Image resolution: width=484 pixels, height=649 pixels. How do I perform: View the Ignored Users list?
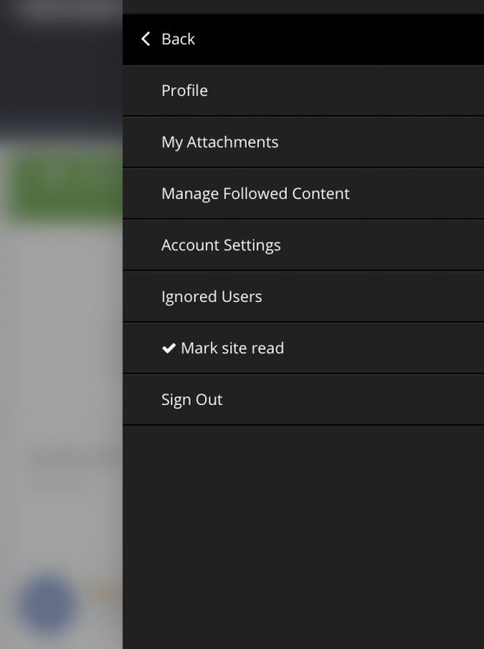[303, 297]
